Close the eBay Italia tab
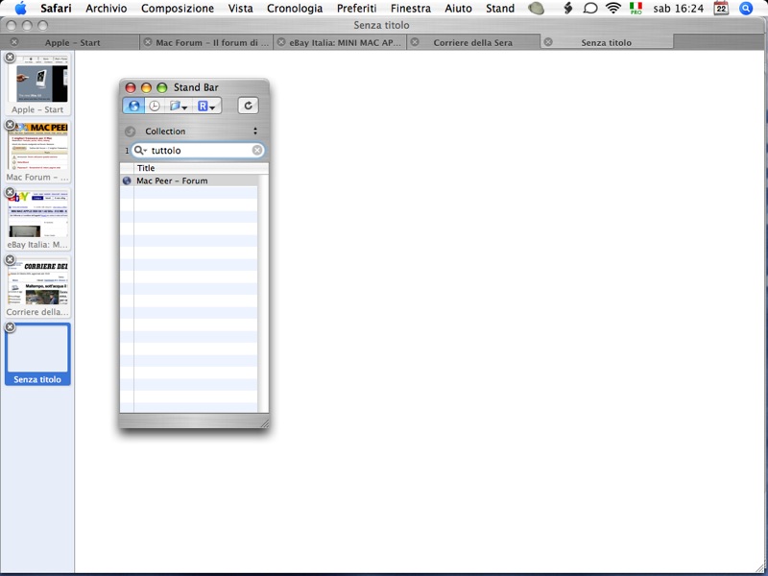This screenshot has height=576, width=768. [x=281, y=42]
